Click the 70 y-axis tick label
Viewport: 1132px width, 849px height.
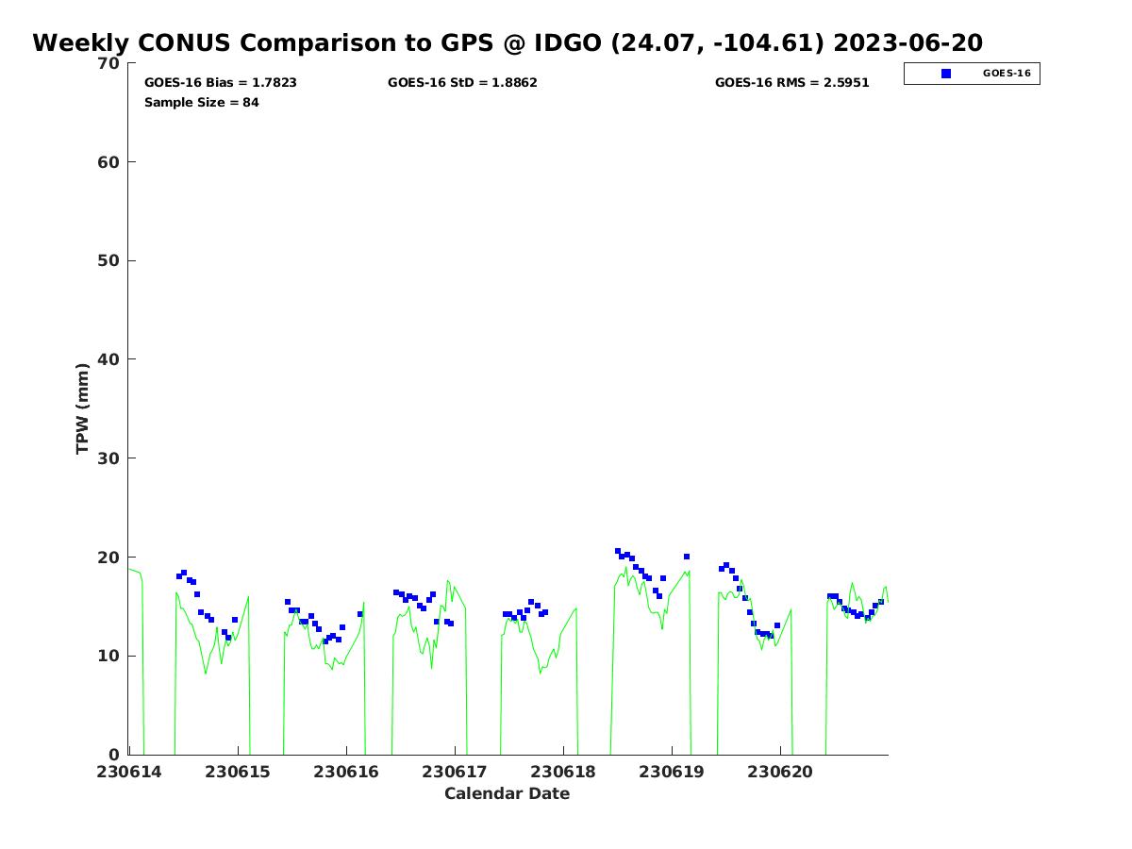(x=109, y=63)
